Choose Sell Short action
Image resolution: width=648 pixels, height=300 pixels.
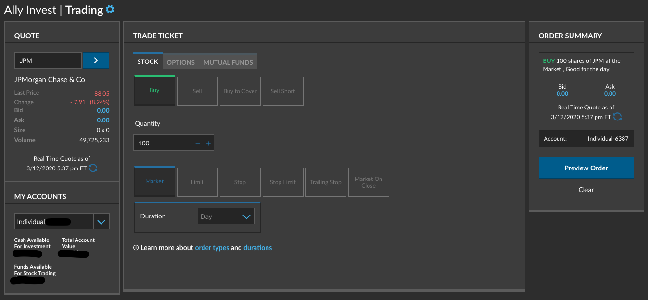283,91
